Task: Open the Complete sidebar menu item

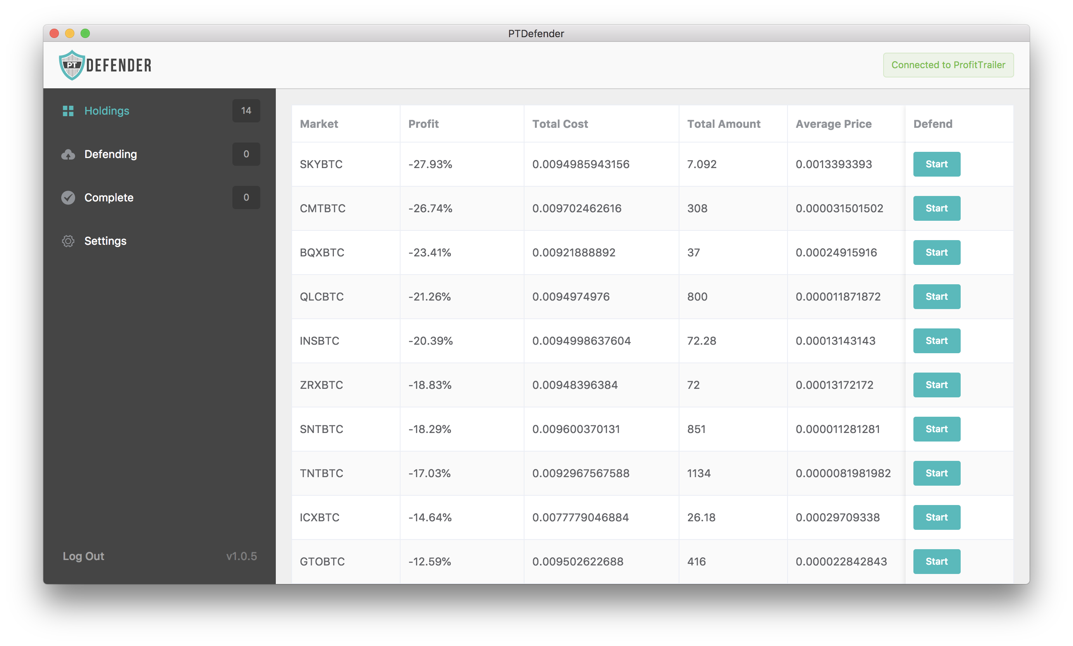Action: click(109, 198)
